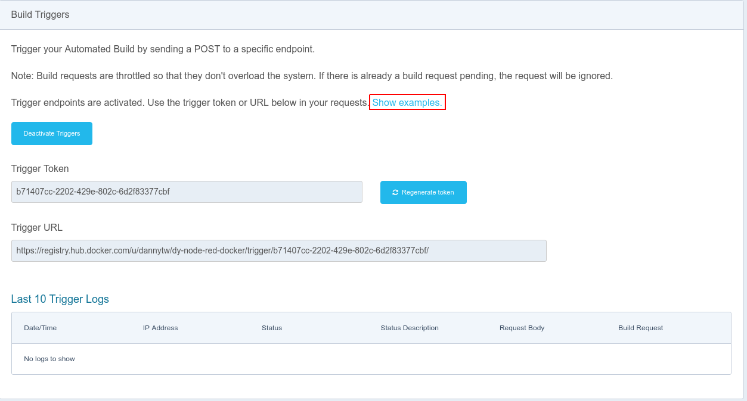This screenshot has height=401, width=747.
Task: Open the Show examples link
Action: pos(407,103)
